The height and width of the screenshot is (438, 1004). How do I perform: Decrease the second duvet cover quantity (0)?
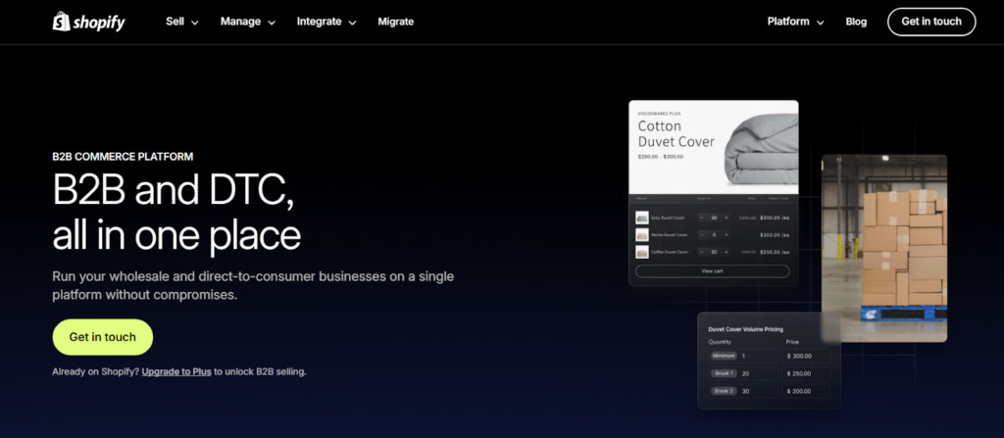(702, 235)
